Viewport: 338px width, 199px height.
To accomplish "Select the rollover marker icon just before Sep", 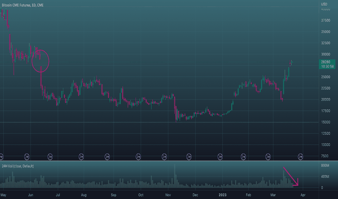I will coord(107,157).
